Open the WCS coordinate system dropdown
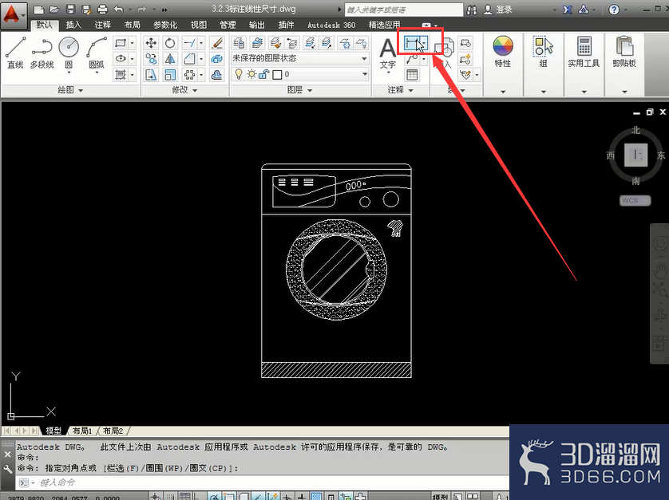This screenshot has height=500, width=669. (x=635, y=200)
